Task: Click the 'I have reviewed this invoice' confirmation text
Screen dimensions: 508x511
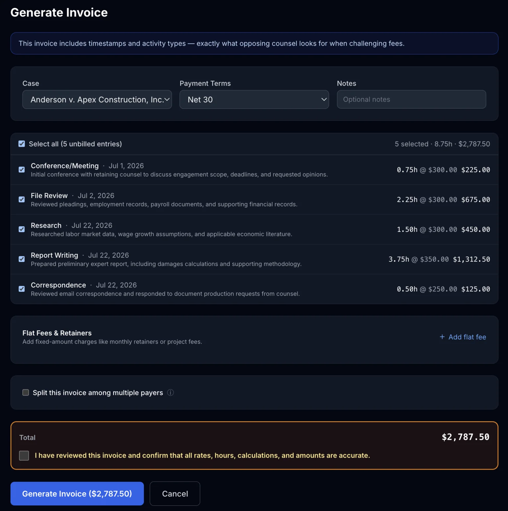Action: click(202, 455)
